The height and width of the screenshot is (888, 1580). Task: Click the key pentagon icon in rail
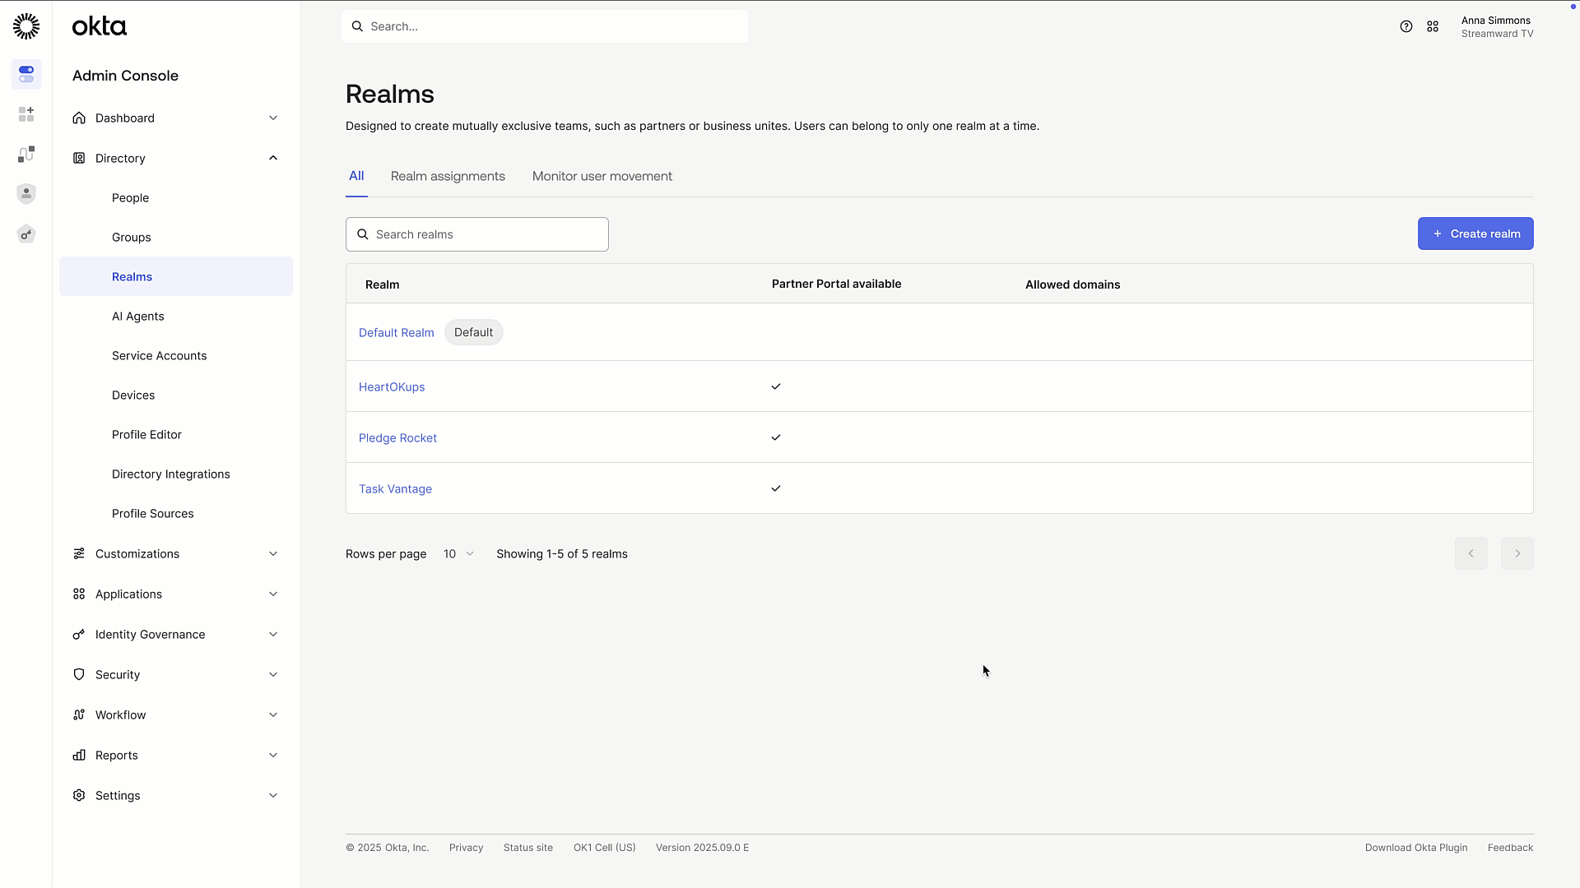click(x=26, y=234)
